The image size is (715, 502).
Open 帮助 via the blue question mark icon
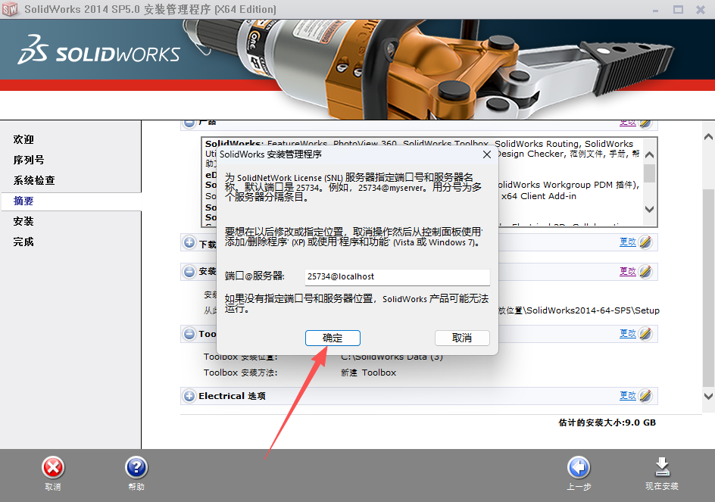136,467
